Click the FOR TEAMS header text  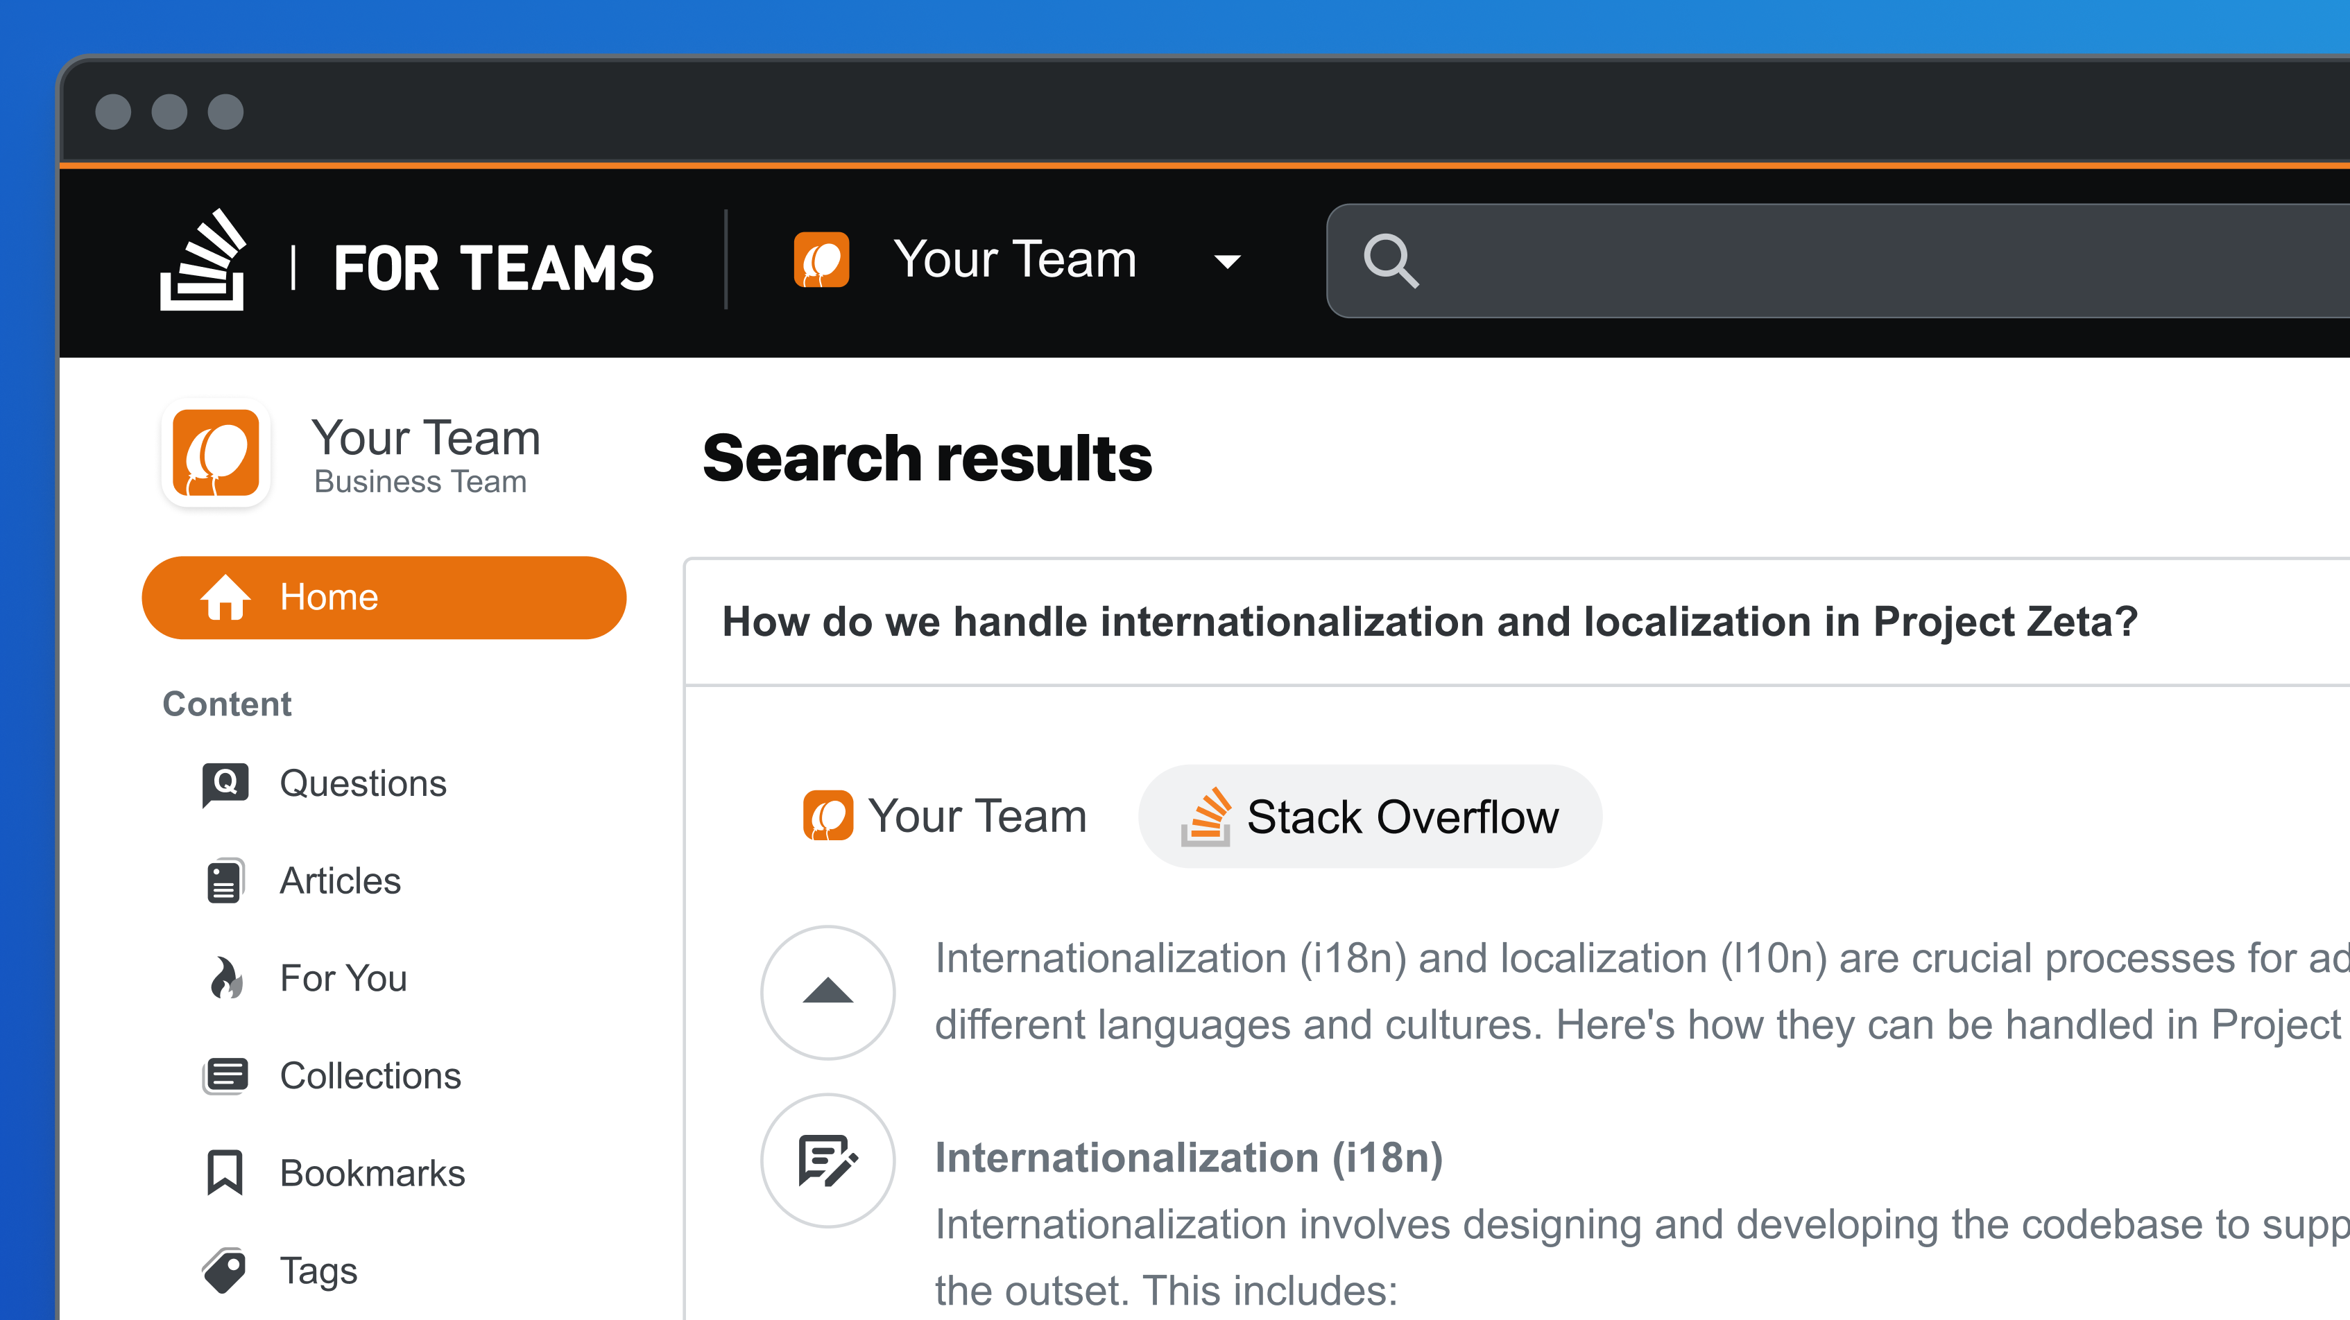pos(494,268)
